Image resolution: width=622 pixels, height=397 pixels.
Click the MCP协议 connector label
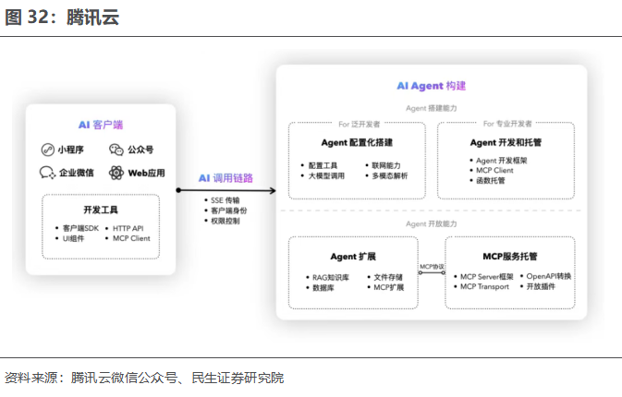[x=432, y=267]
